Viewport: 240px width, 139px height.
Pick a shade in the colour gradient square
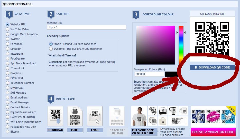point(155,45)
